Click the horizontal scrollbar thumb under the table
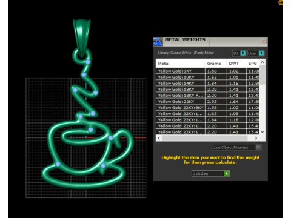The height and width of the screenshot is (218, 291). (x=205, y=138)
